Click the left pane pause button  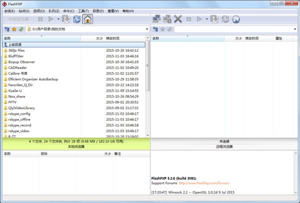[x=40, y=19]
